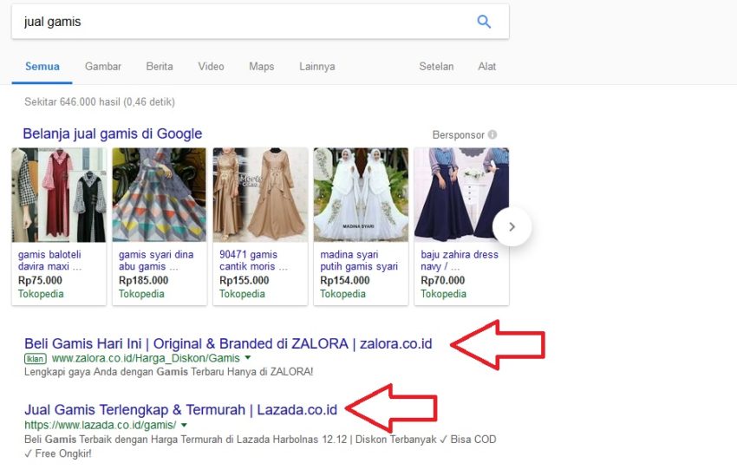737x476 pixels.
Task: Click the brown moris gamis product image
Action: [260, 195]
